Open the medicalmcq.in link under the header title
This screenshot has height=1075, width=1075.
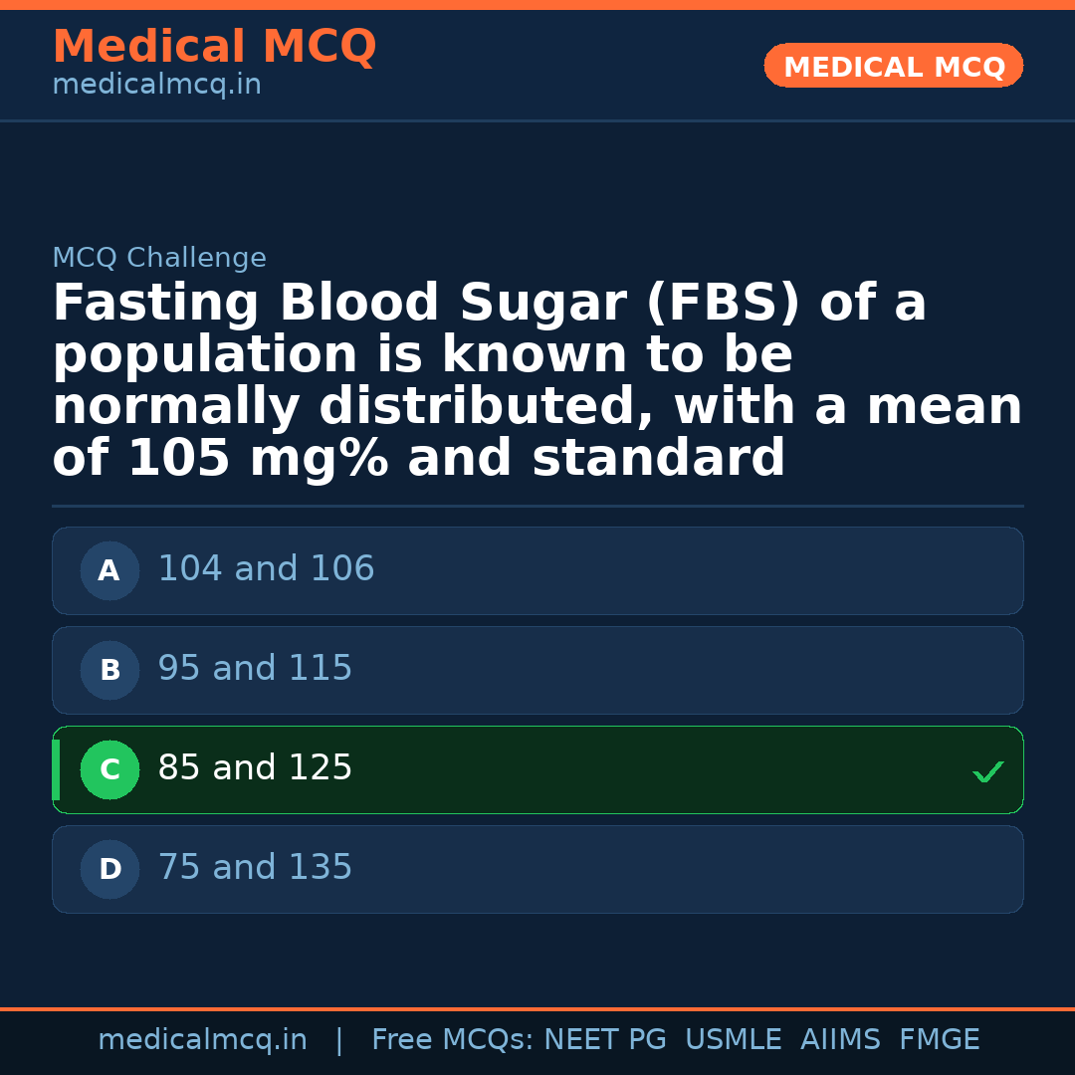pos(156,86)
